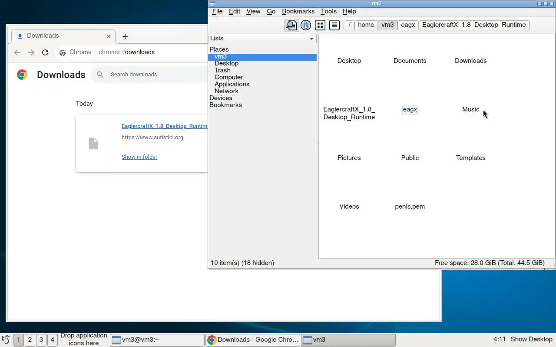556x347 pixels.
Task: Open the taskbar start menu icon
Action: tap(6, 340)
